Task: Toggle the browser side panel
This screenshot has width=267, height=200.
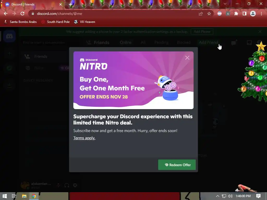Action: coord(245,14)
